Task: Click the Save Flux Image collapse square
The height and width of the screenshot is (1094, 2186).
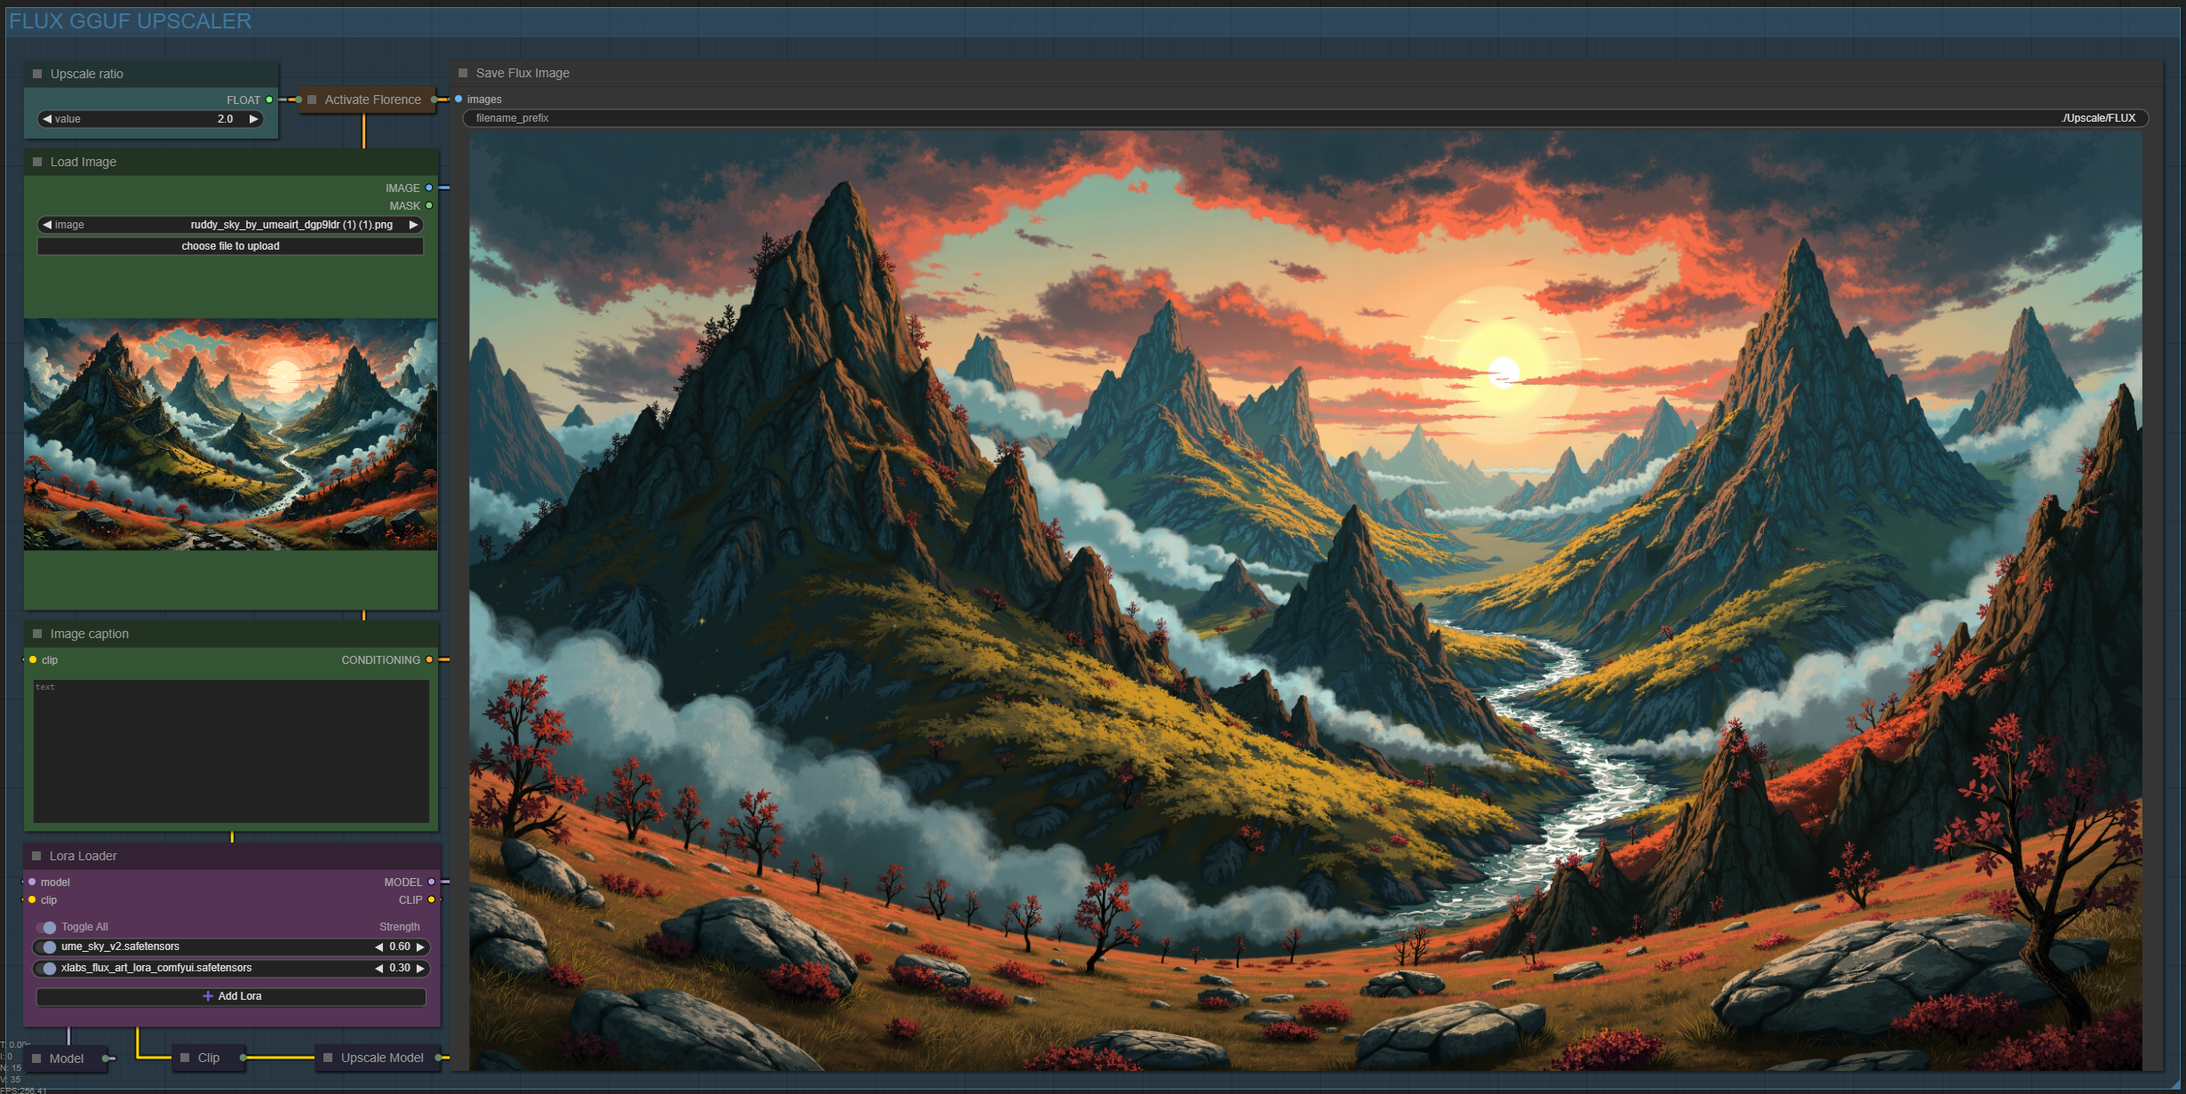Action: tap(463, 73)
